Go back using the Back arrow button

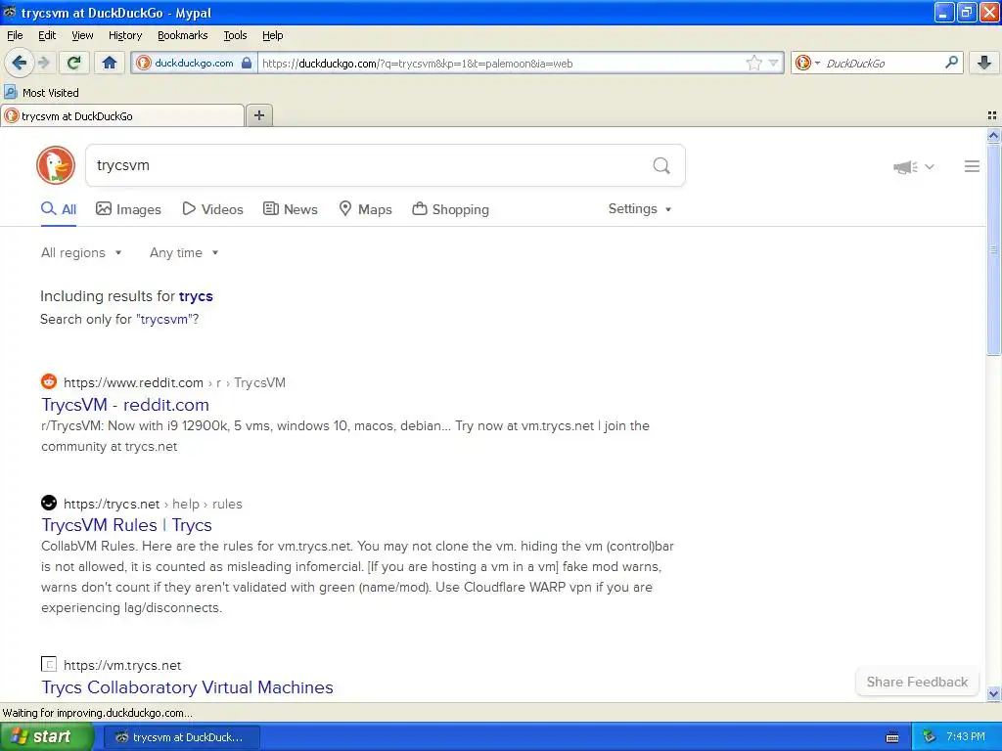19,63
